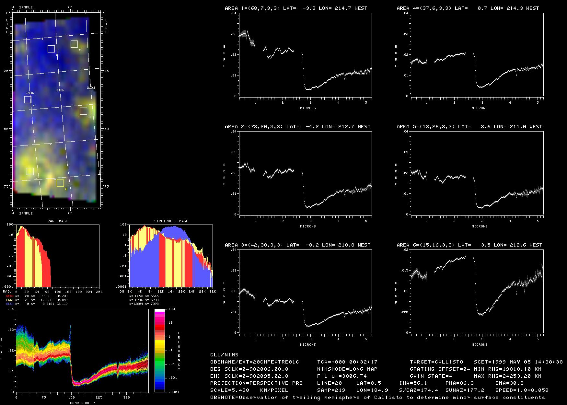Viewport: 567px width, 405px height.
Task: Click the 212W longitude label on map
Action: point(60,90)
